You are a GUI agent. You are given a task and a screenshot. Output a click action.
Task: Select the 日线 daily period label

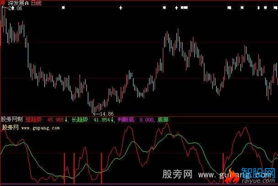pyautogui.click(x=36, y=3)
